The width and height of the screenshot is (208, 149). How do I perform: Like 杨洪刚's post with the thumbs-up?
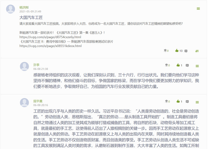[x=177, y=51]
